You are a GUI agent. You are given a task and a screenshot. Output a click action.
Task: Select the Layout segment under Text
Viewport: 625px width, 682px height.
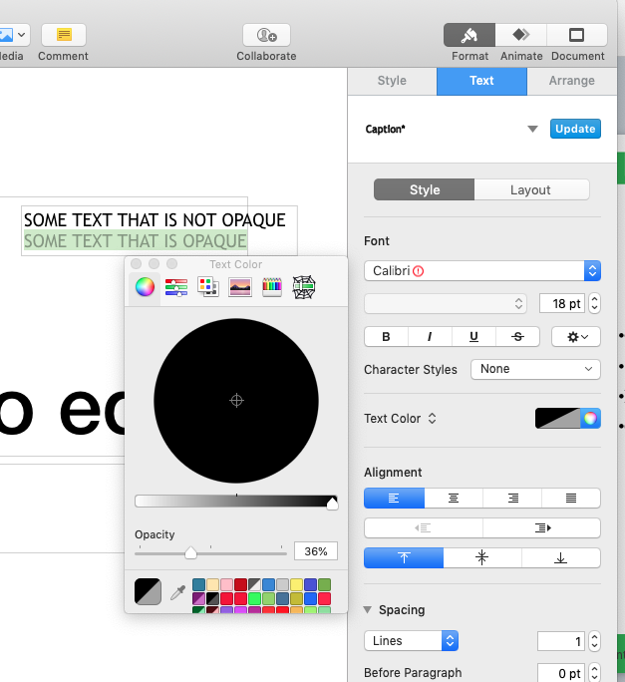pos(531,189)
